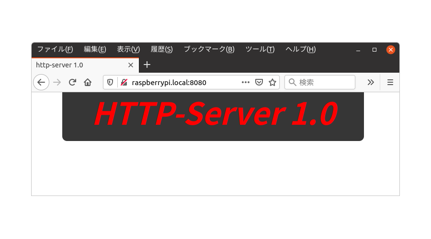The width and height of the screenshot is (431, 239).
Task: Open a new tab with plus
Action: (x=147, y=65)
